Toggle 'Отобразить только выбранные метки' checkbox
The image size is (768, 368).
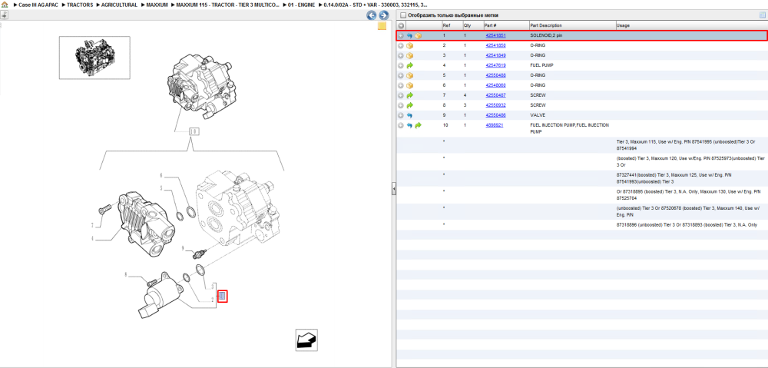(x=403, y=15)
